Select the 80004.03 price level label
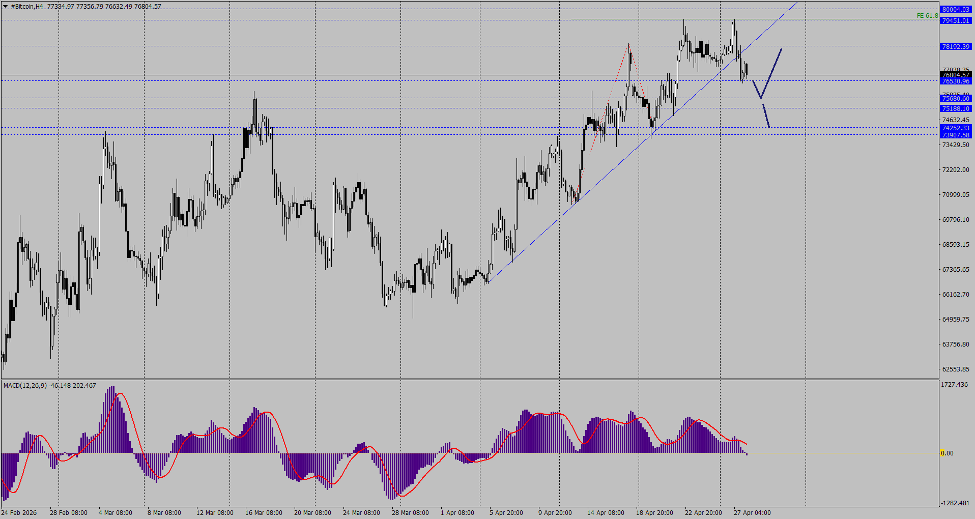The width and height of the screenshot is (975, 519). [956, 9]
